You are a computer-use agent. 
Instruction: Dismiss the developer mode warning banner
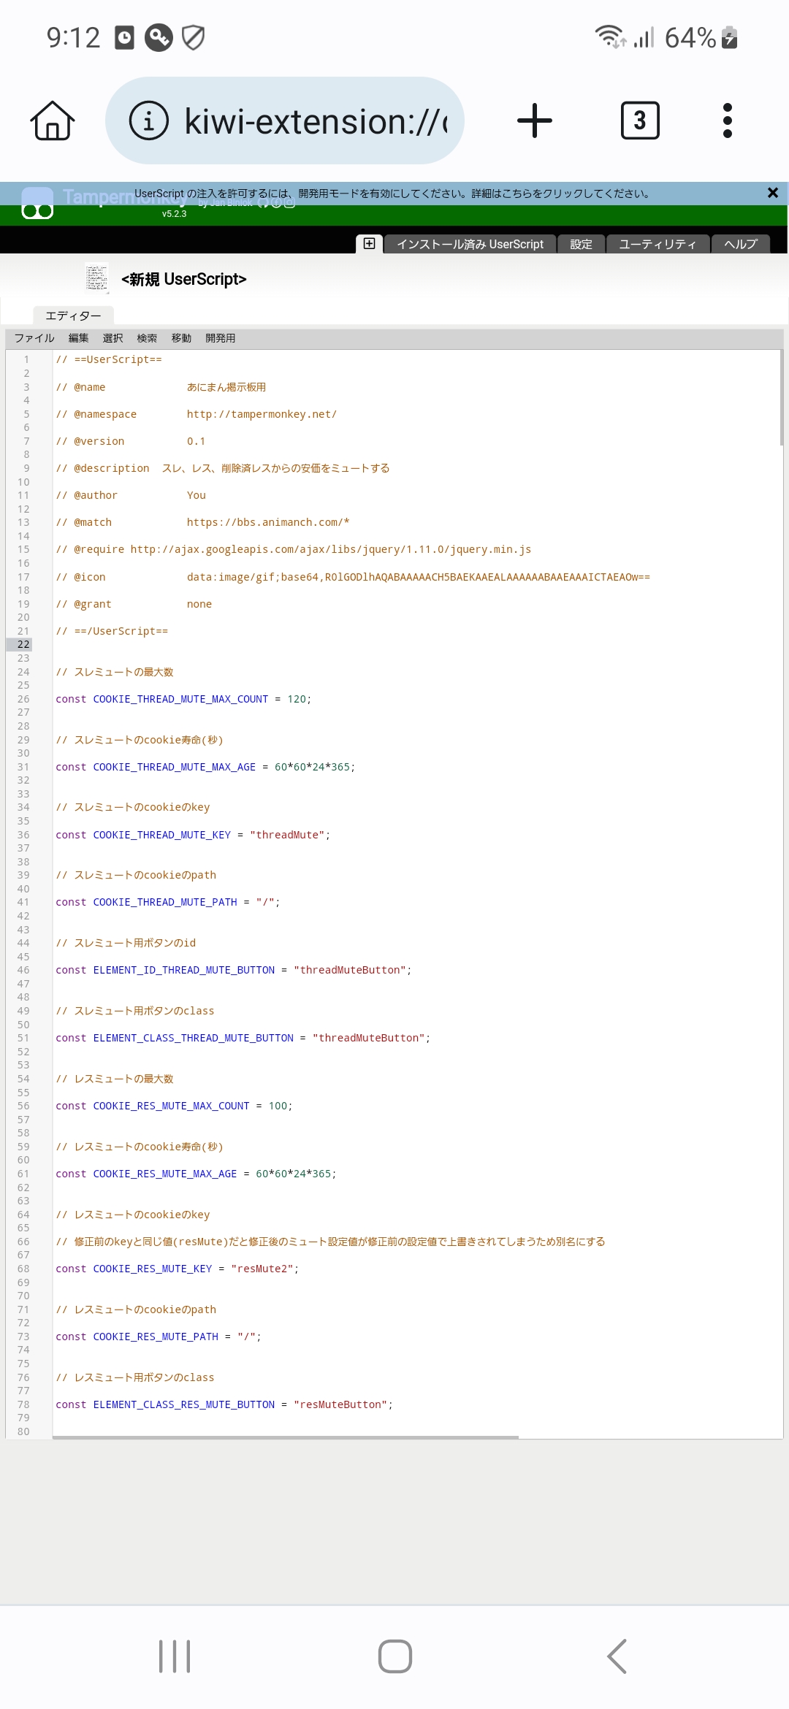(772, 193)
